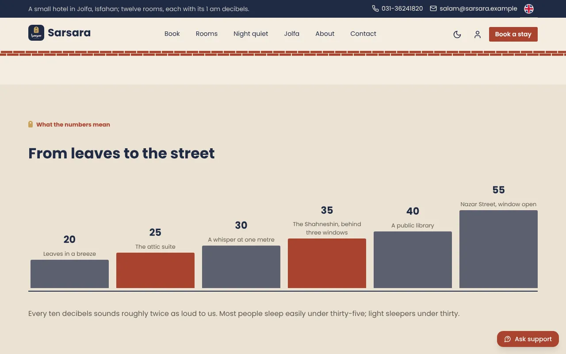566x354 pixels.
Task: Open the Night quiet section
Action: pos(251,34)
